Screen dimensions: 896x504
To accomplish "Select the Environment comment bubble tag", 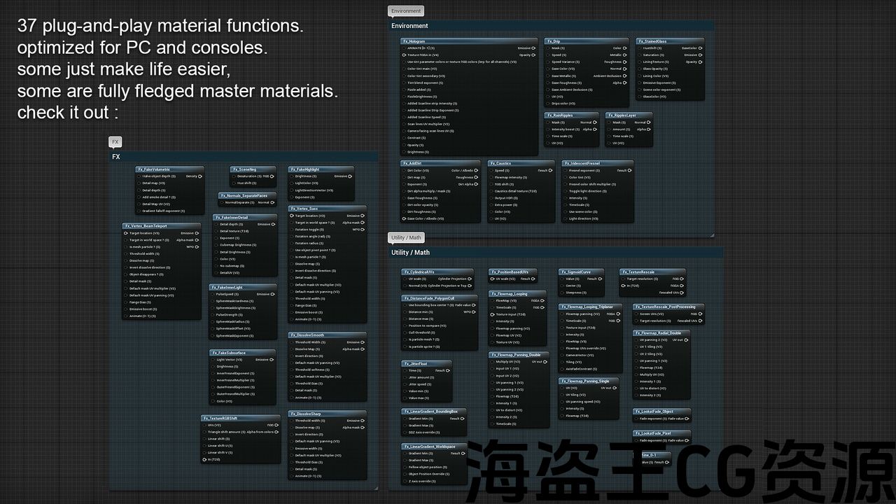I will click(x=406, y=11).
